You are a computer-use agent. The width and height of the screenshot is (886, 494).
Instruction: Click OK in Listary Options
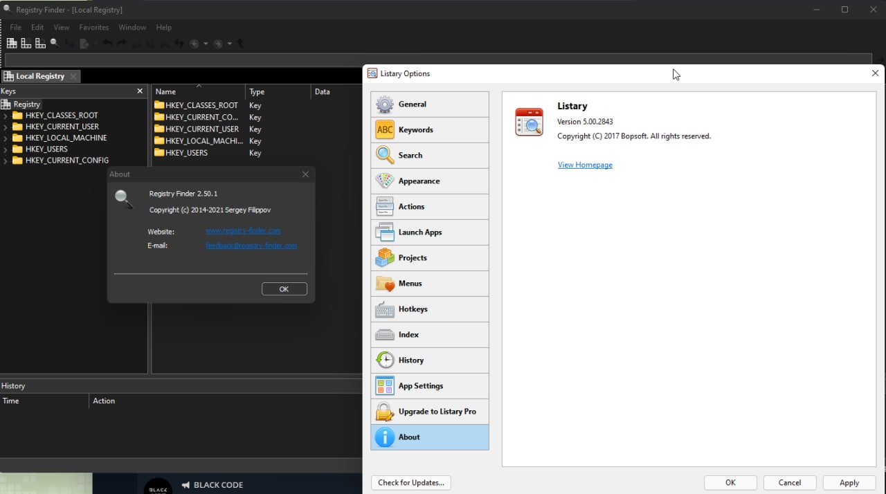coord(730,483)
